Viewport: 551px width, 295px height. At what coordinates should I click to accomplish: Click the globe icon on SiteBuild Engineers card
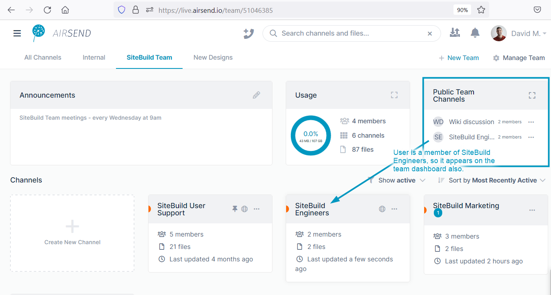tap(382, 209)
